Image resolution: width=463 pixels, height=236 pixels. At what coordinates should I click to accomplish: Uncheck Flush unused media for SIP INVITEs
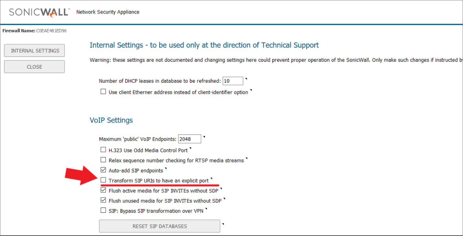(103, 200)
